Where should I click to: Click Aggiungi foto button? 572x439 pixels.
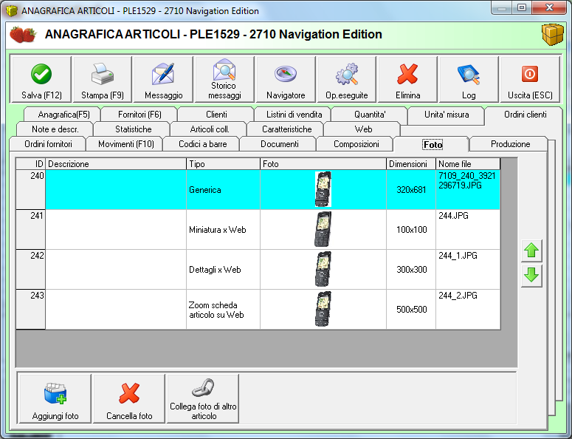point(55,399)
